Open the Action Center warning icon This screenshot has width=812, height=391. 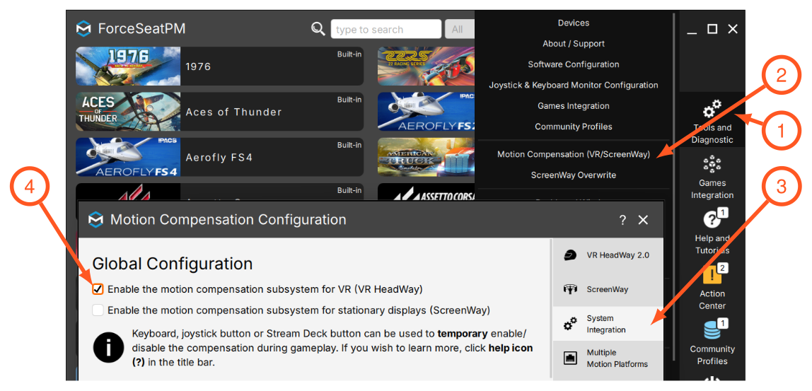coord(712,274)
